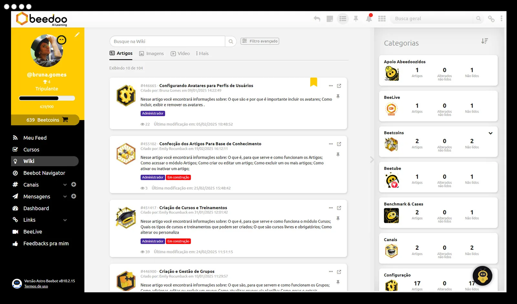
Task: Open the apps grid icon
Action: [382, 19]
